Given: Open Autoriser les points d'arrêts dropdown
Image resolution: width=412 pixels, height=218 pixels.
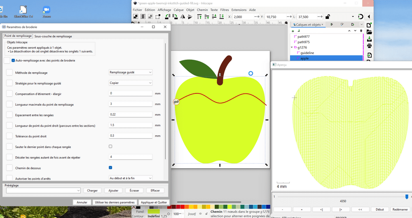Looking at the screenshot, I should (x=131, y=178).
